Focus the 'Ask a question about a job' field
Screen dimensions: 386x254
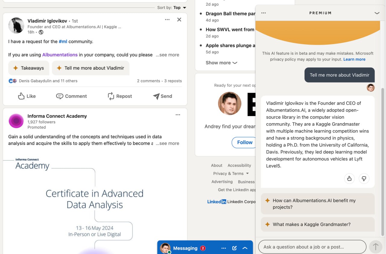tap(312, 247)
